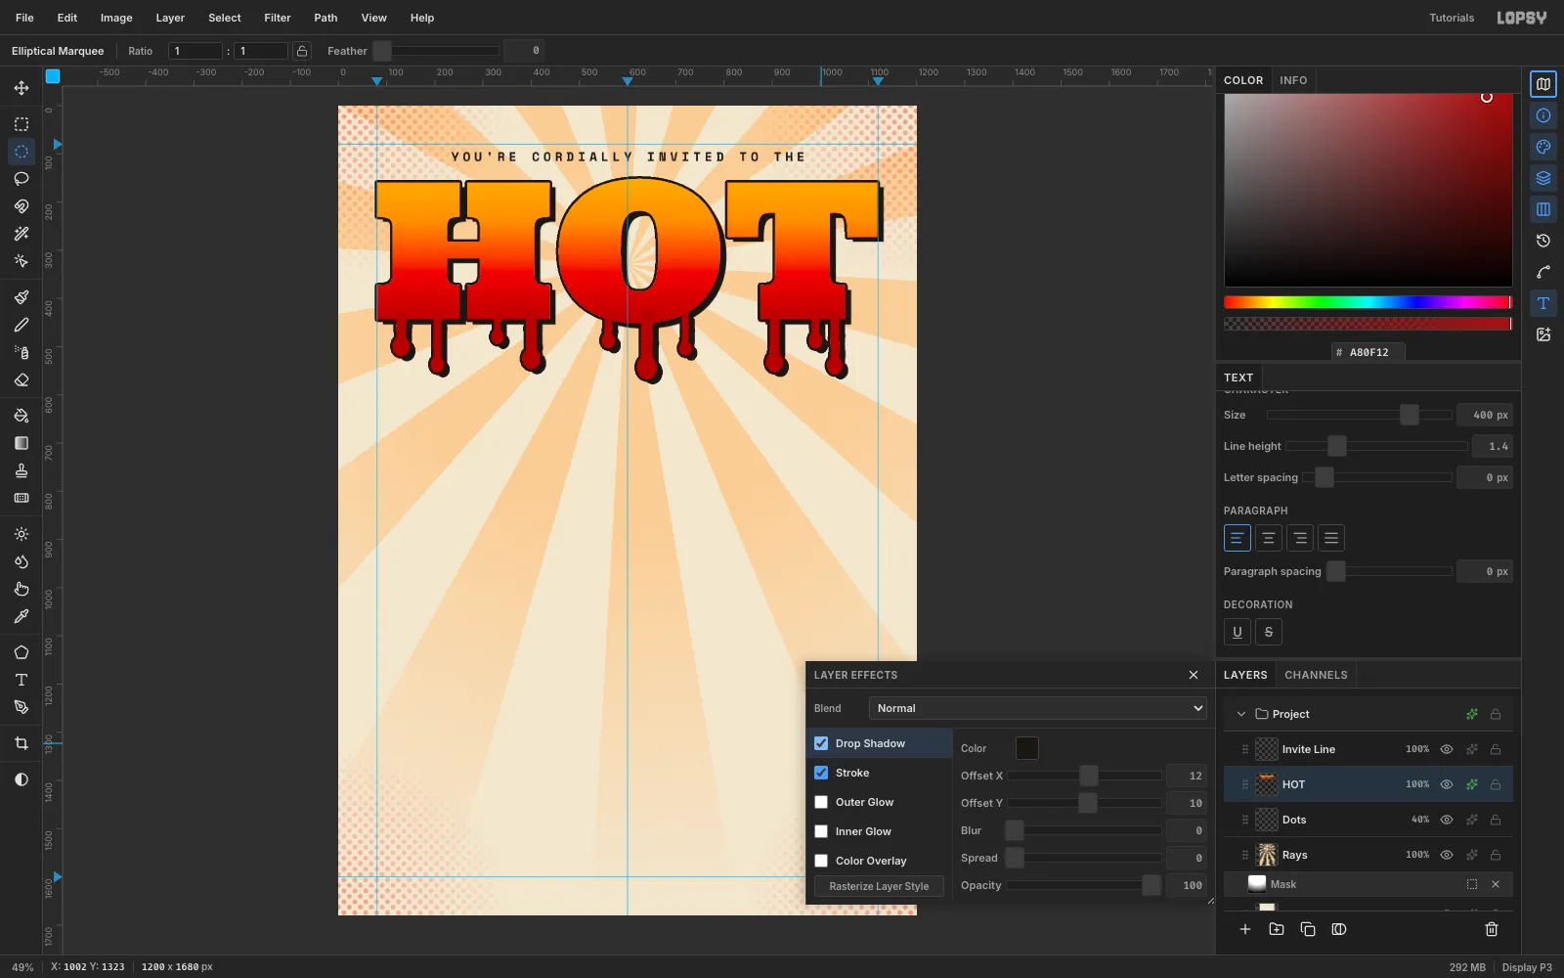Screen dimensions: 1564x978
Task: Click the drop shadow Color swatch
Action: pyautogui.click(x=1027, y=748)
